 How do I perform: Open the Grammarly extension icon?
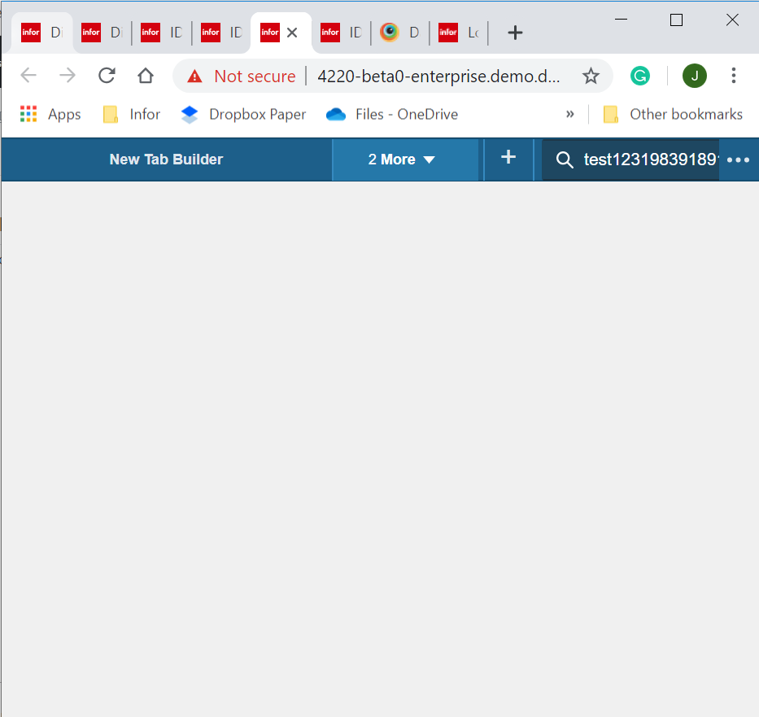pos(640,76)
